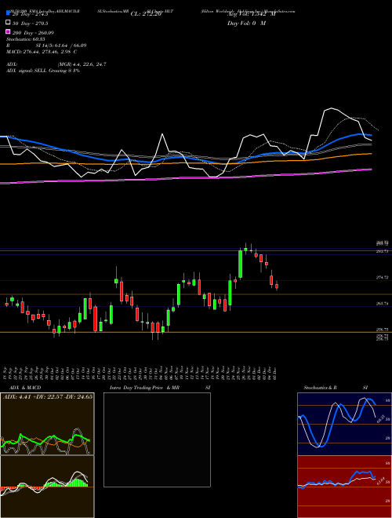Click the 274.72 price axis label
Viewport: 392px width, 518px height.
[x=382, y=278]
